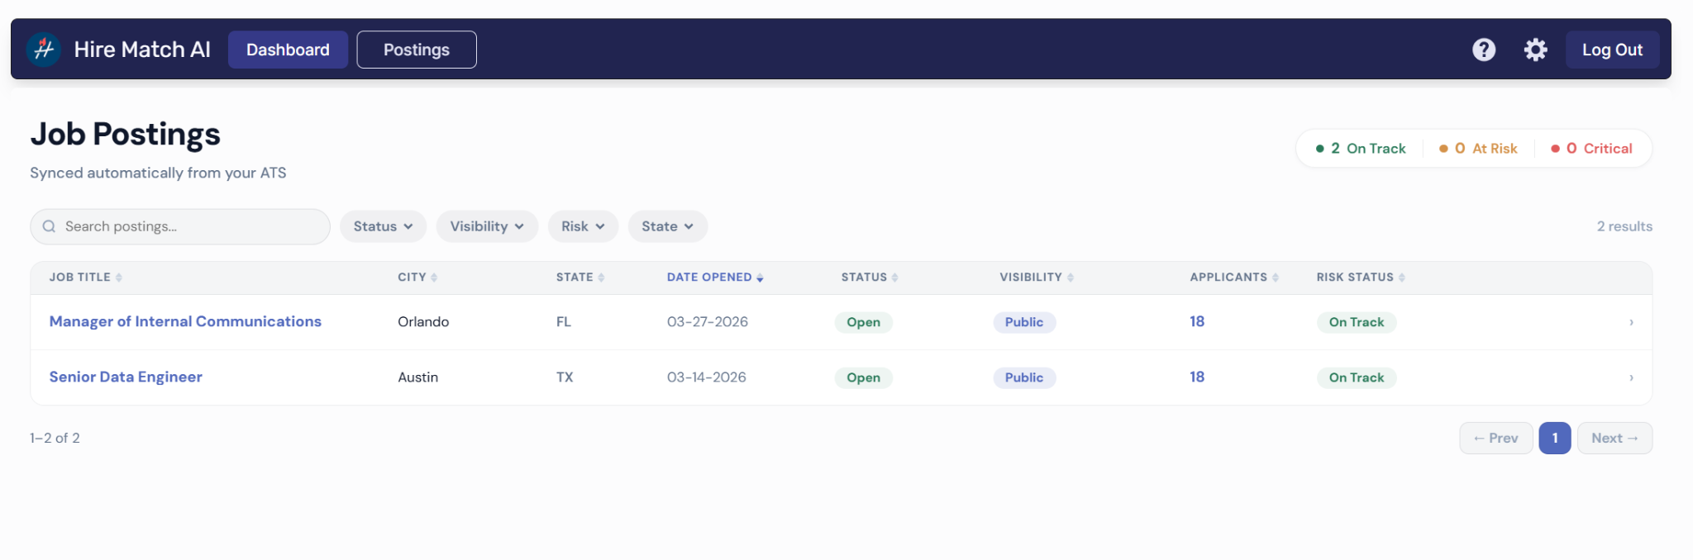Viewport: 1693px width, 560px height.
Task: Expand the Visibility filter dropdown
Action: coord(487,226)
